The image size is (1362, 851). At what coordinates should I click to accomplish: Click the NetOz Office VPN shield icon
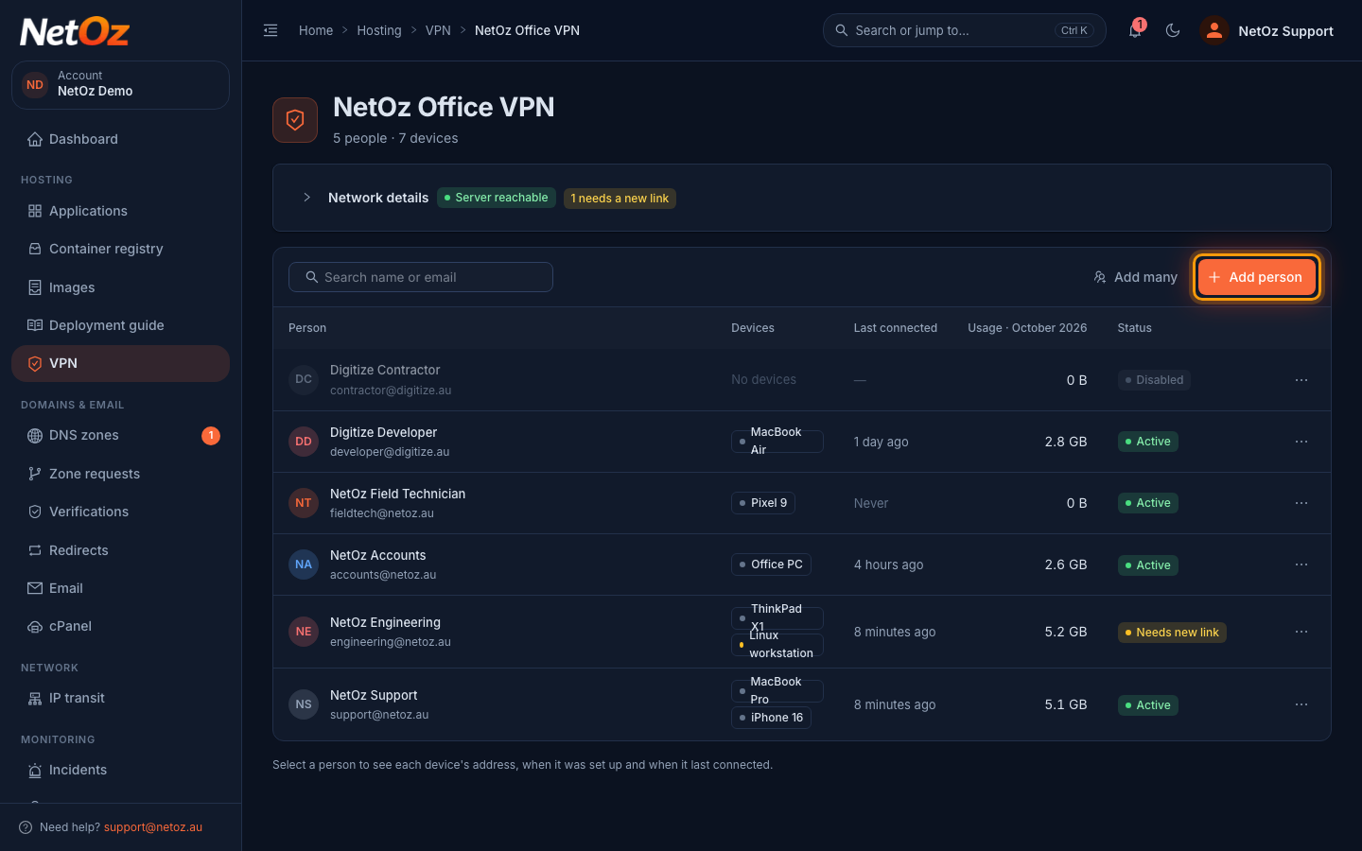(295, 120)
